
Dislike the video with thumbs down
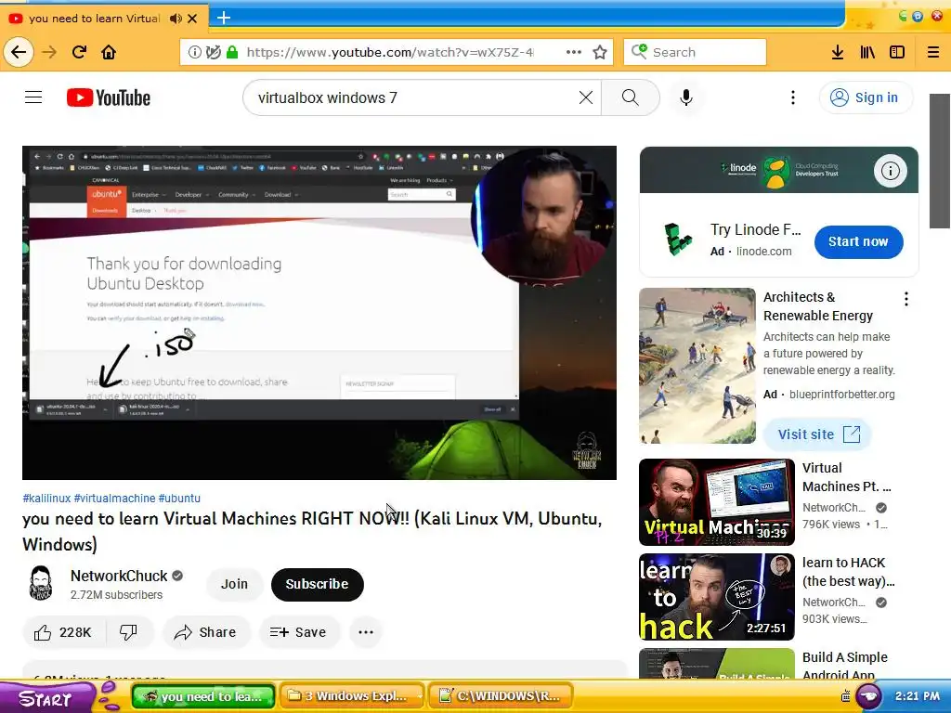pyautogui.click(x=128, y=632)
